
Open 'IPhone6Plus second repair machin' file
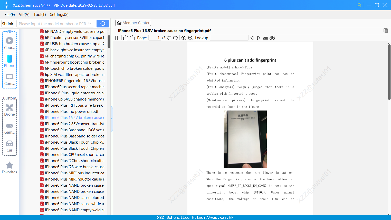coord(72,87)
